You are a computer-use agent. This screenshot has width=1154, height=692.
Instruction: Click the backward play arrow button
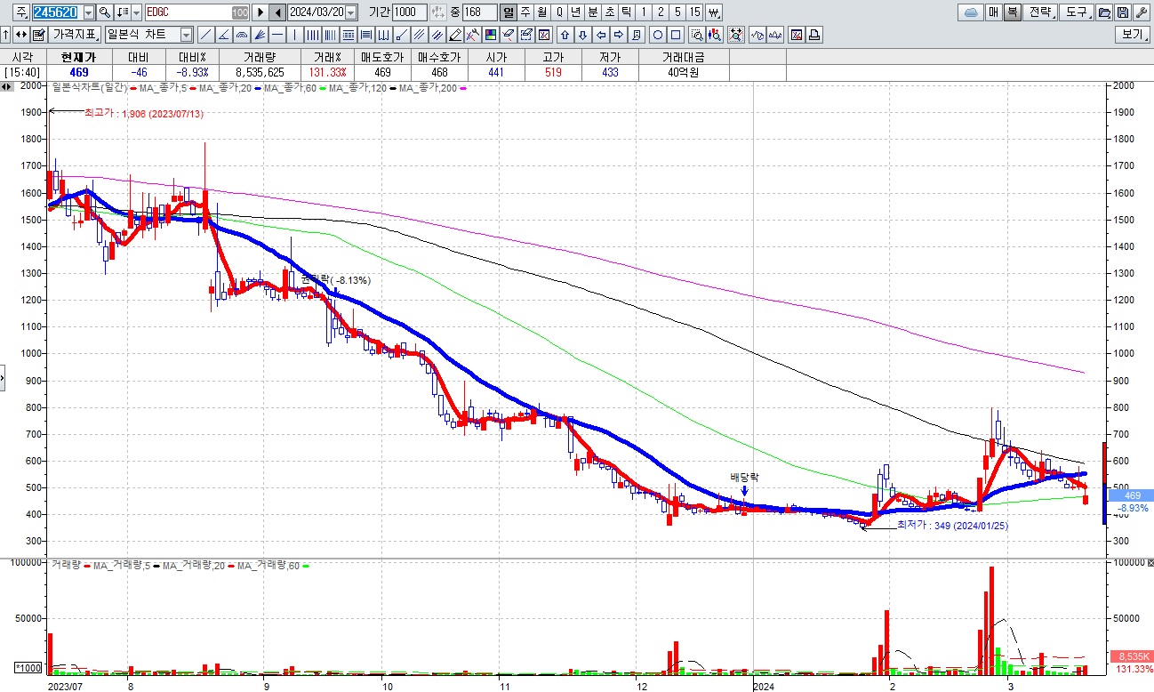277,12
